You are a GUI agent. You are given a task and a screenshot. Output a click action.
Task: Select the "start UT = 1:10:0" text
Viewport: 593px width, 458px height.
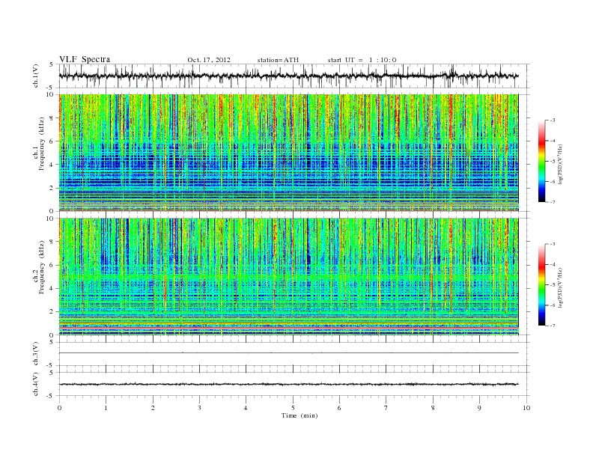362,60
